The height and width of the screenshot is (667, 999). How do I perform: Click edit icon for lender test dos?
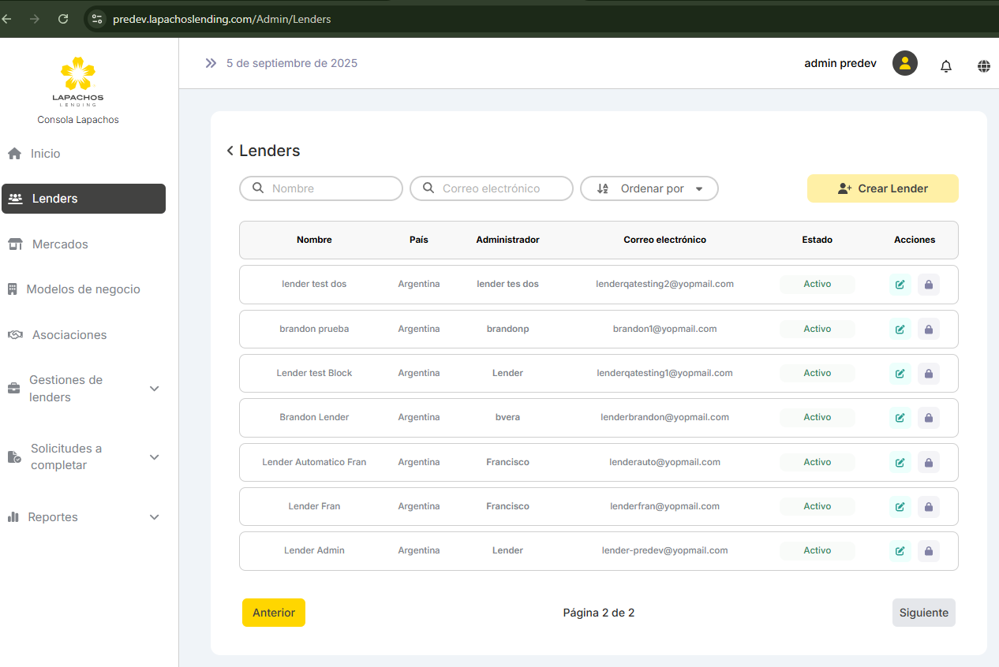pyautogui.click(x=900, y=285)
